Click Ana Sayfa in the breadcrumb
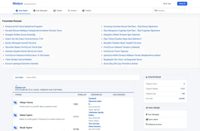This screenshot has height=131, width=200. [x=19, y=77]
